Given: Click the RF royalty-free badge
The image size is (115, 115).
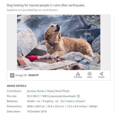Looking at the screenshot, I should [x=12, y=75].
